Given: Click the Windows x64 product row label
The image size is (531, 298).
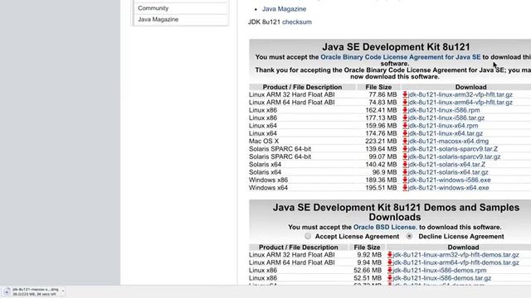Looking at the screenshot, I should point(268,188).
